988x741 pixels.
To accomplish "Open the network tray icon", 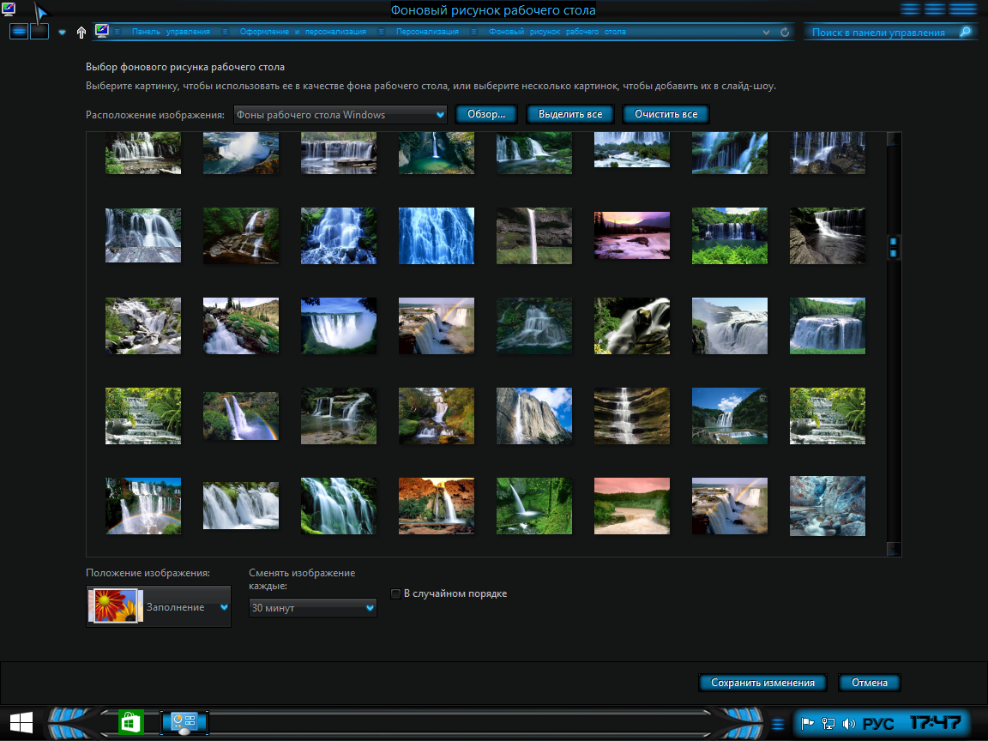I will (828, 724).
